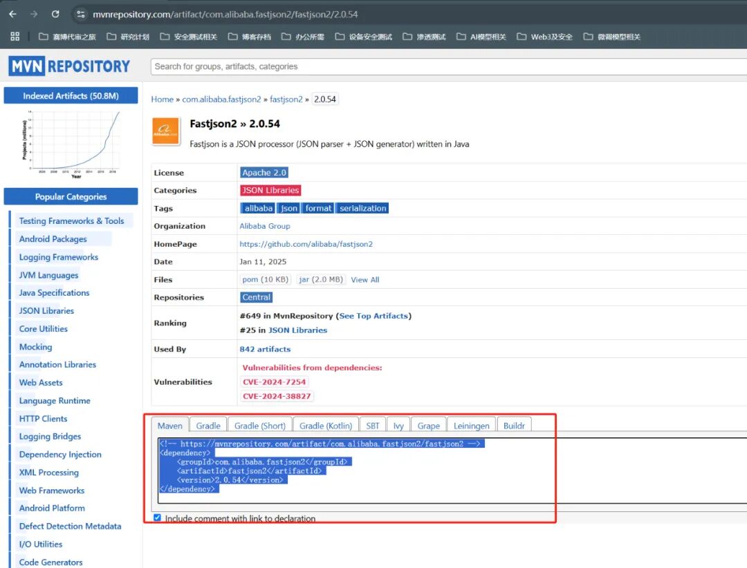Open JVM Languages category
747x568 pixels.
pyautogui.click(x=48, y=275)
